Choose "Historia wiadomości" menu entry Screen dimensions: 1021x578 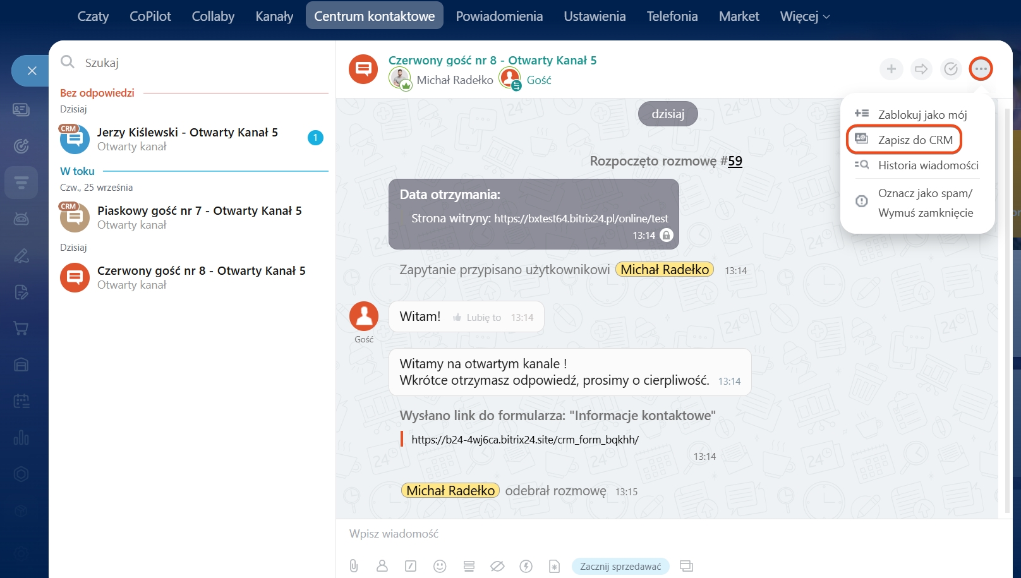click(x=927, y=166)
